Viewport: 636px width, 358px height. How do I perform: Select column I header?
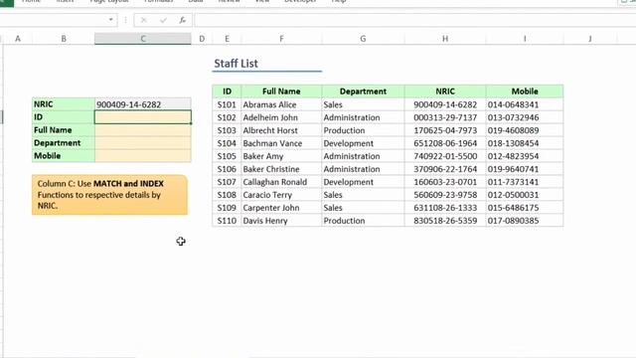[525, 39]
